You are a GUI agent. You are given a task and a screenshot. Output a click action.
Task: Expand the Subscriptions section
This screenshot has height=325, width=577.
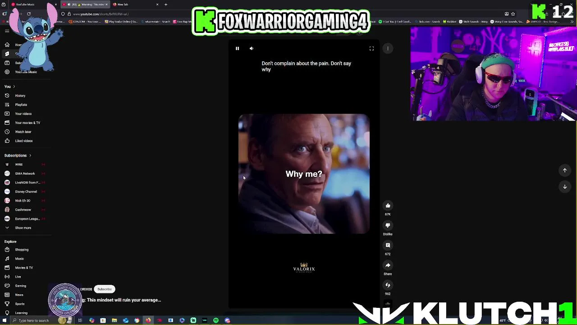coord(18,155)
